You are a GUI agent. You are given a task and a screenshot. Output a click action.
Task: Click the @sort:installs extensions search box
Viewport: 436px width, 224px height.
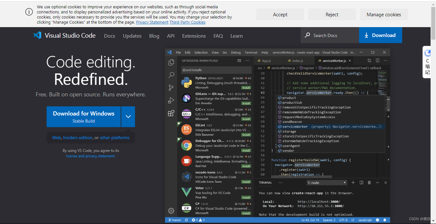216,70
